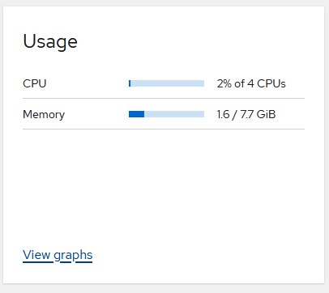Click the light blue unused CPU bar portion

(167, 83)
